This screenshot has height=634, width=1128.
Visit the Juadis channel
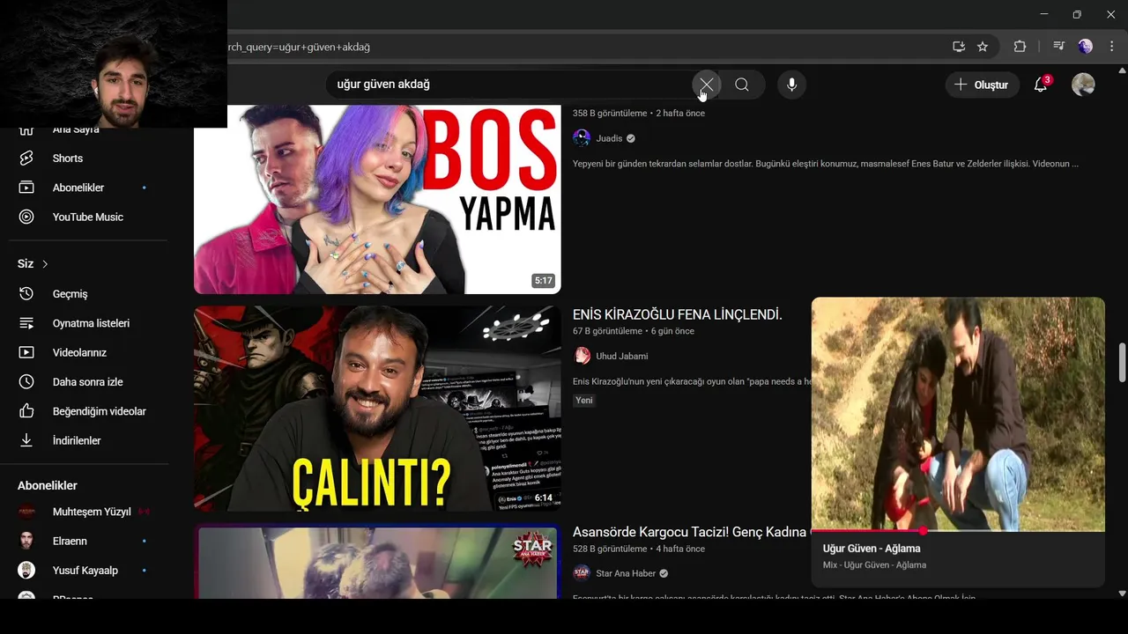[x=609, y=138]
